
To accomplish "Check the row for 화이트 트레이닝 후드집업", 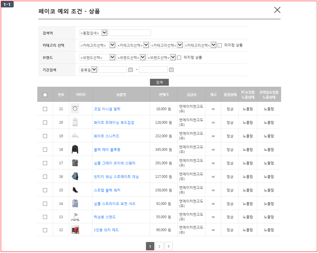I will click(x=45, y=123).
